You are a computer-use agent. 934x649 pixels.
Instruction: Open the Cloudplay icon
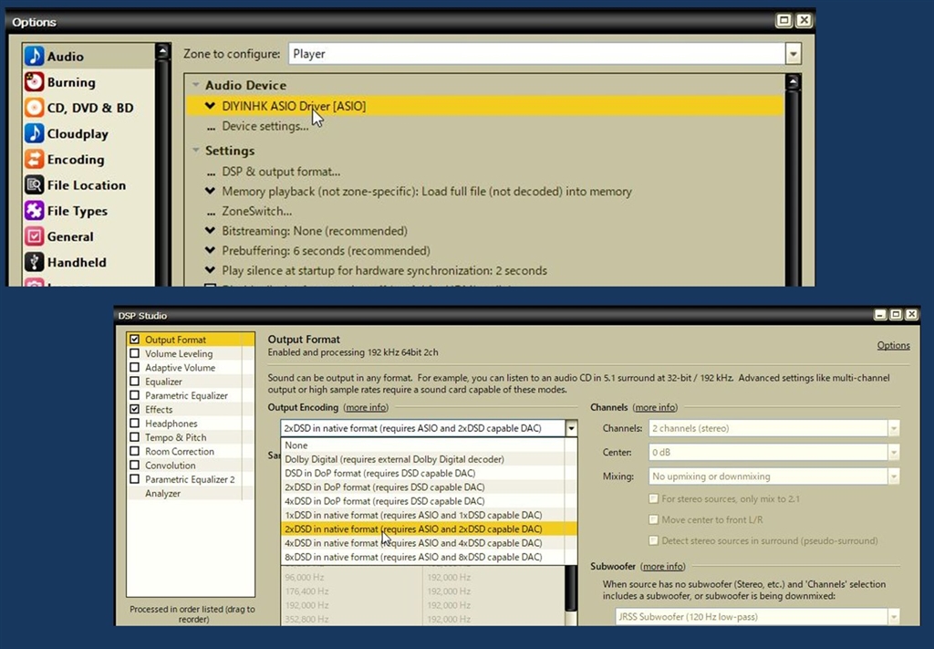click(x=34, y=133)
